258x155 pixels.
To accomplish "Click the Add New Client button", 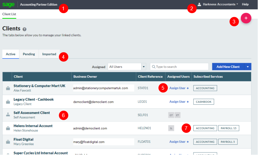I will (x=228, y=67).
